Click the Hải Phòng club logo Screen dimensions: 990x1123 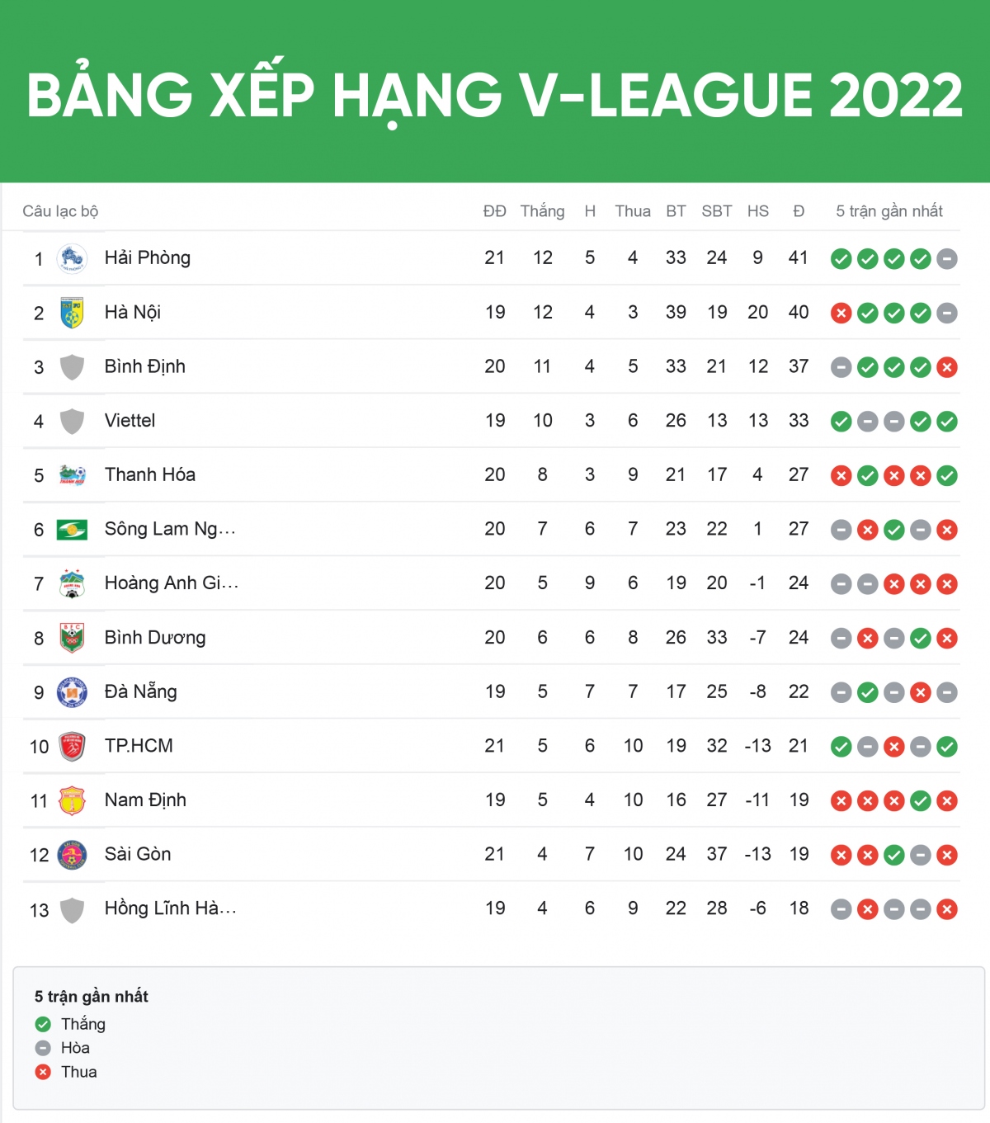(x=72, y=258)
